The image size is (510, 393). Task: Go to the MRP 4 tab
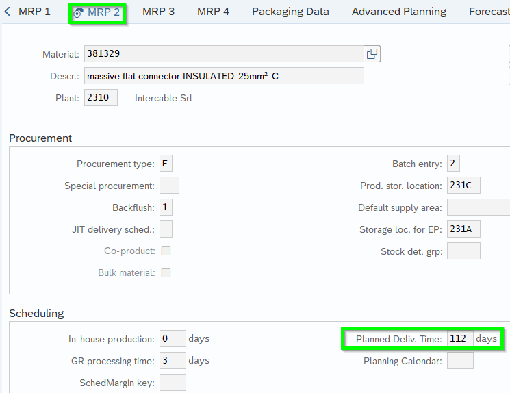(x=213, y=12)
